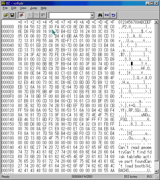Open the View menu
This screenshot has height=180, width=160.
click(23, 8)
